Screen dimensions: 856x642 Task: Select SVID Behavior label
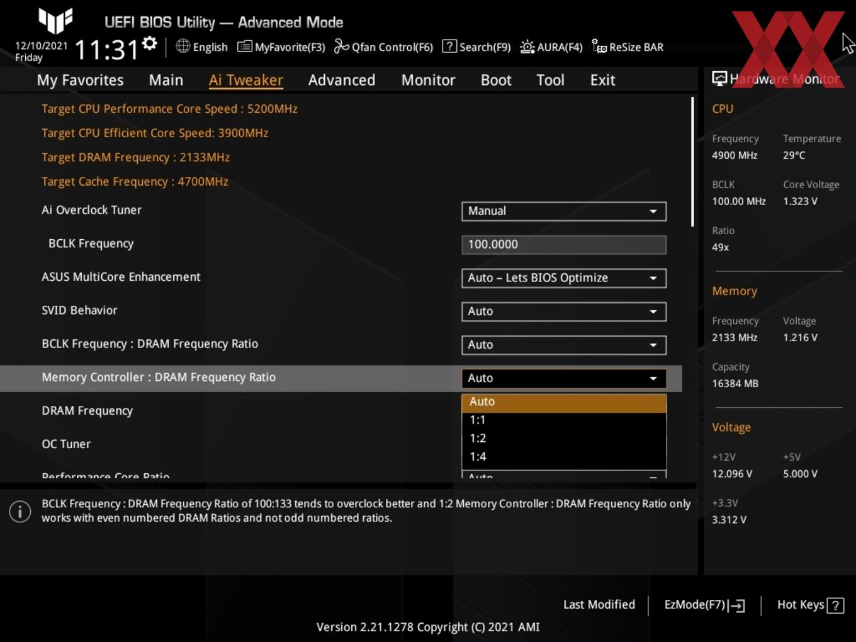79,310
